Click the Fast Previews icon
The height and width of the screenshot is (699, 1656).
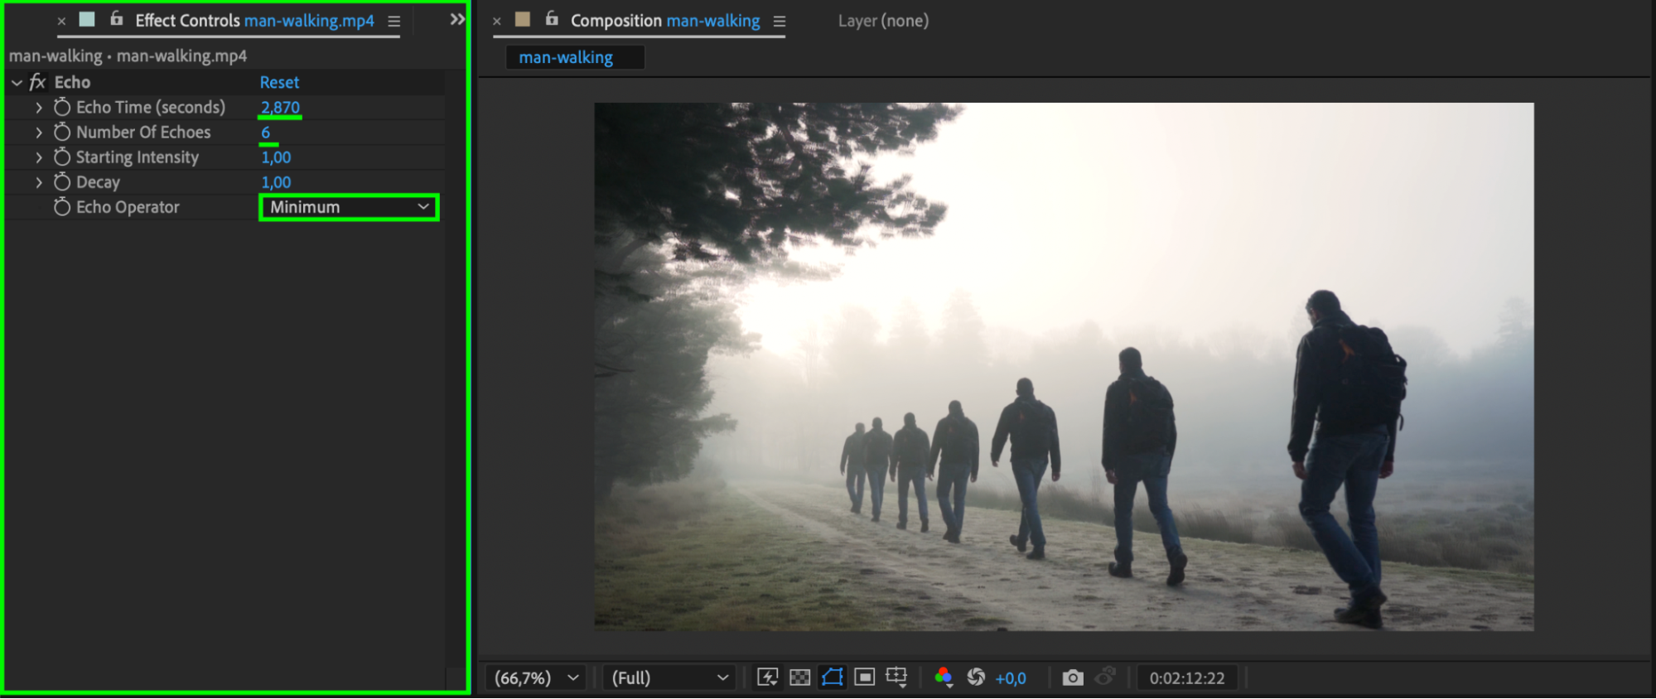pos(767,677)
